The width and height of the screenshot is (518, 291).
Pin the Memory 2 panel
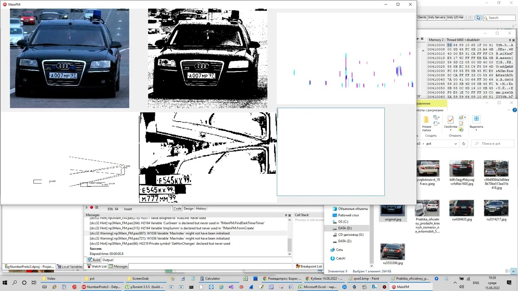[510, 40]
